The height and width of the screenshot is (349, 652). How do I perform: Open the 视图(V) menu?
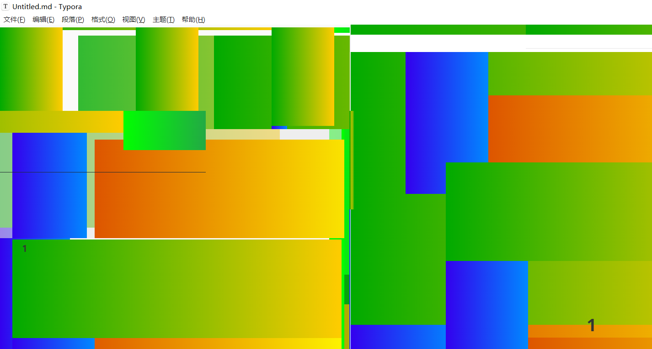(x=134, y=20)
